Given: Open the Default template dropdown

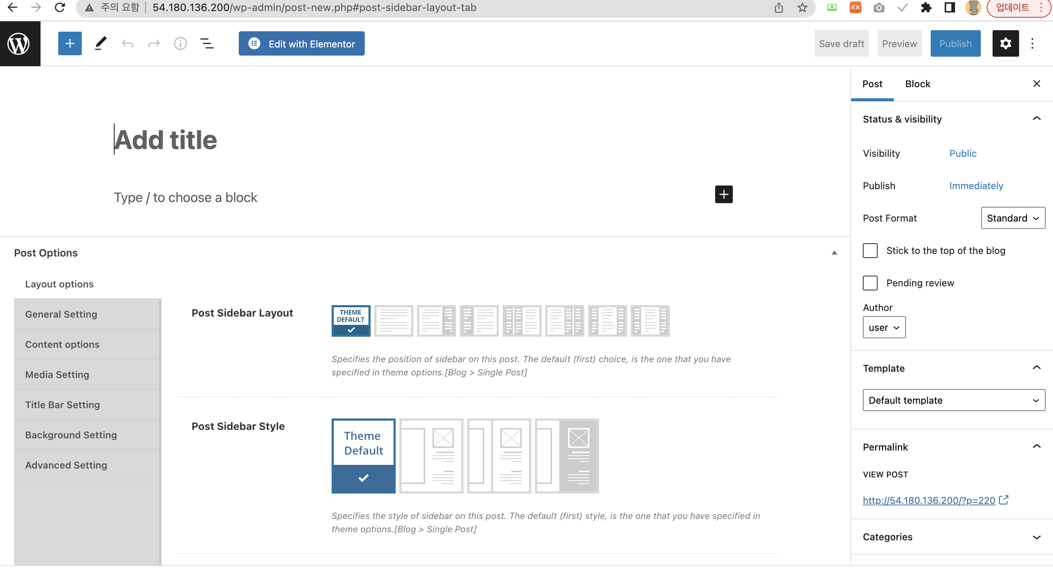Looking at the screenshot, I should click(953, 400).
